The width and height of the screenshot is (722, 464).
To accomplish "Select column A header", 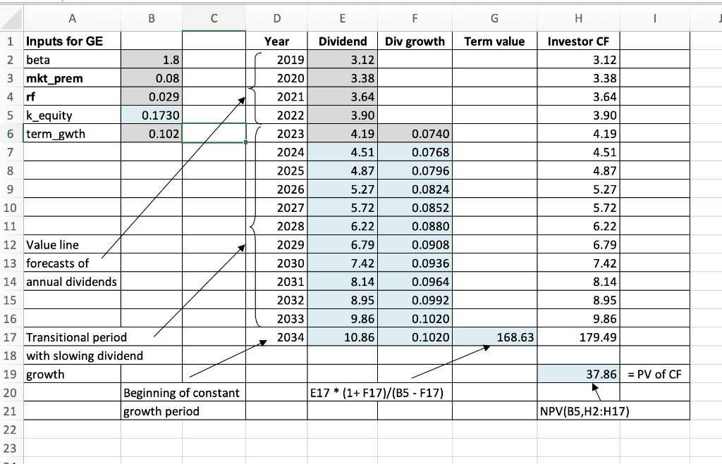I will (x=71, y=18).
